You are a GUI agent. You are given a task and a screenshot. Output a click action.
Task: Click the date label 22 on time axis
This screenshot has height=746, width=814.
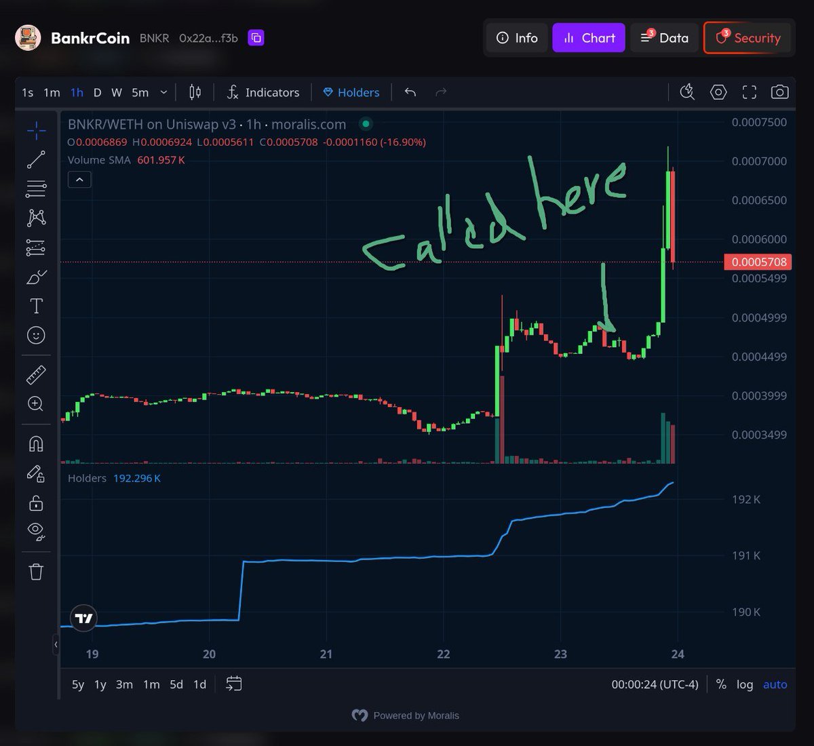point(443,654)
